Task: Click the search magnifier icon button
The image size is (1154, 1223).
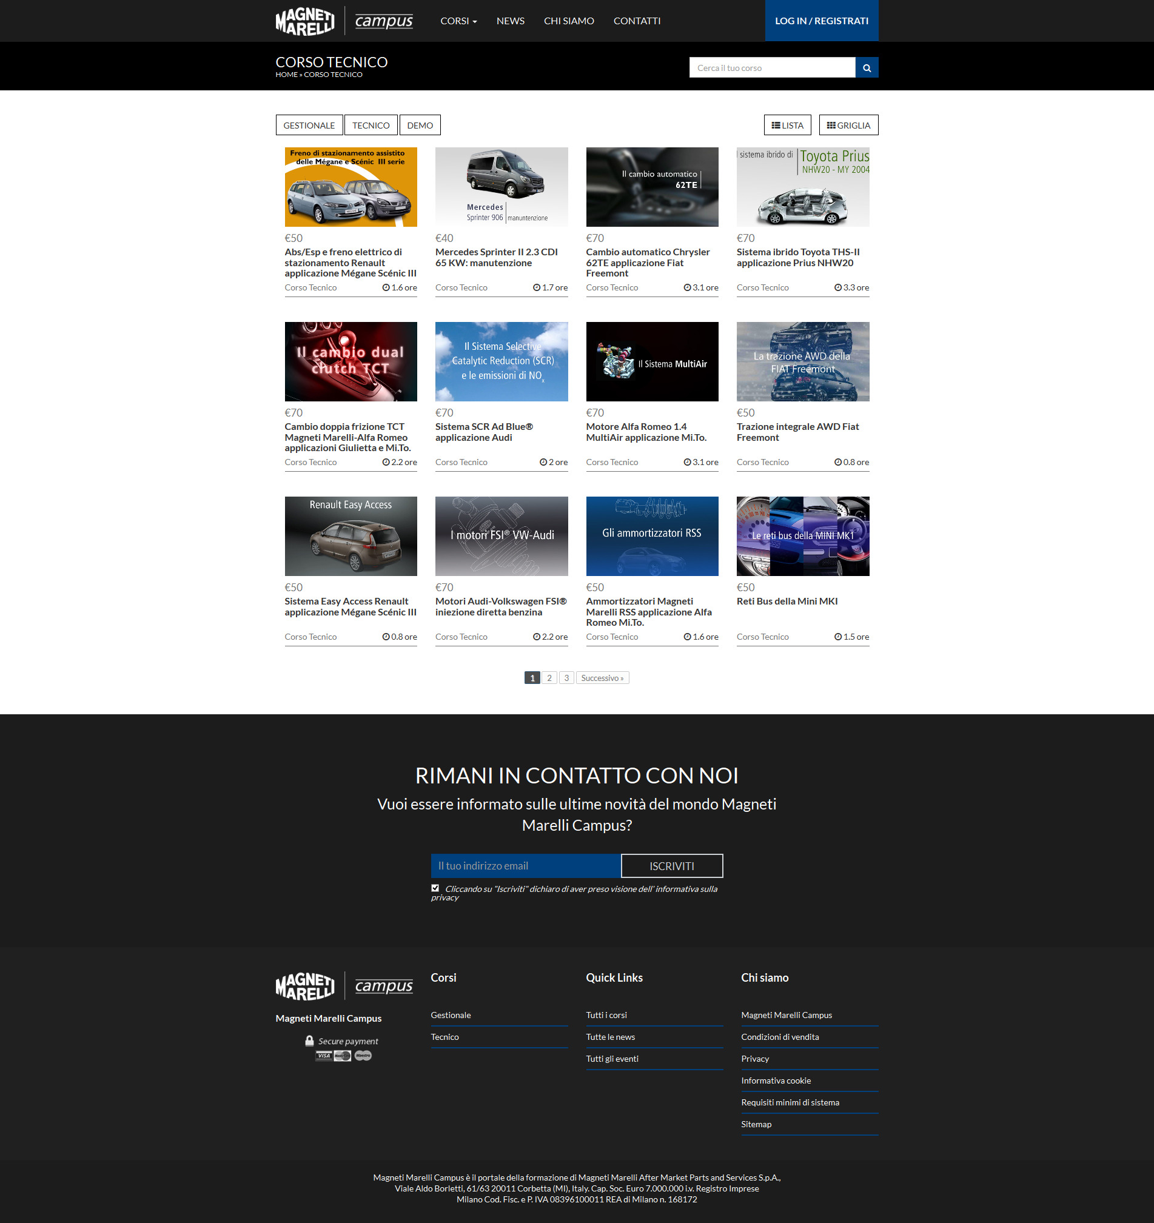Action: (867, 68)
